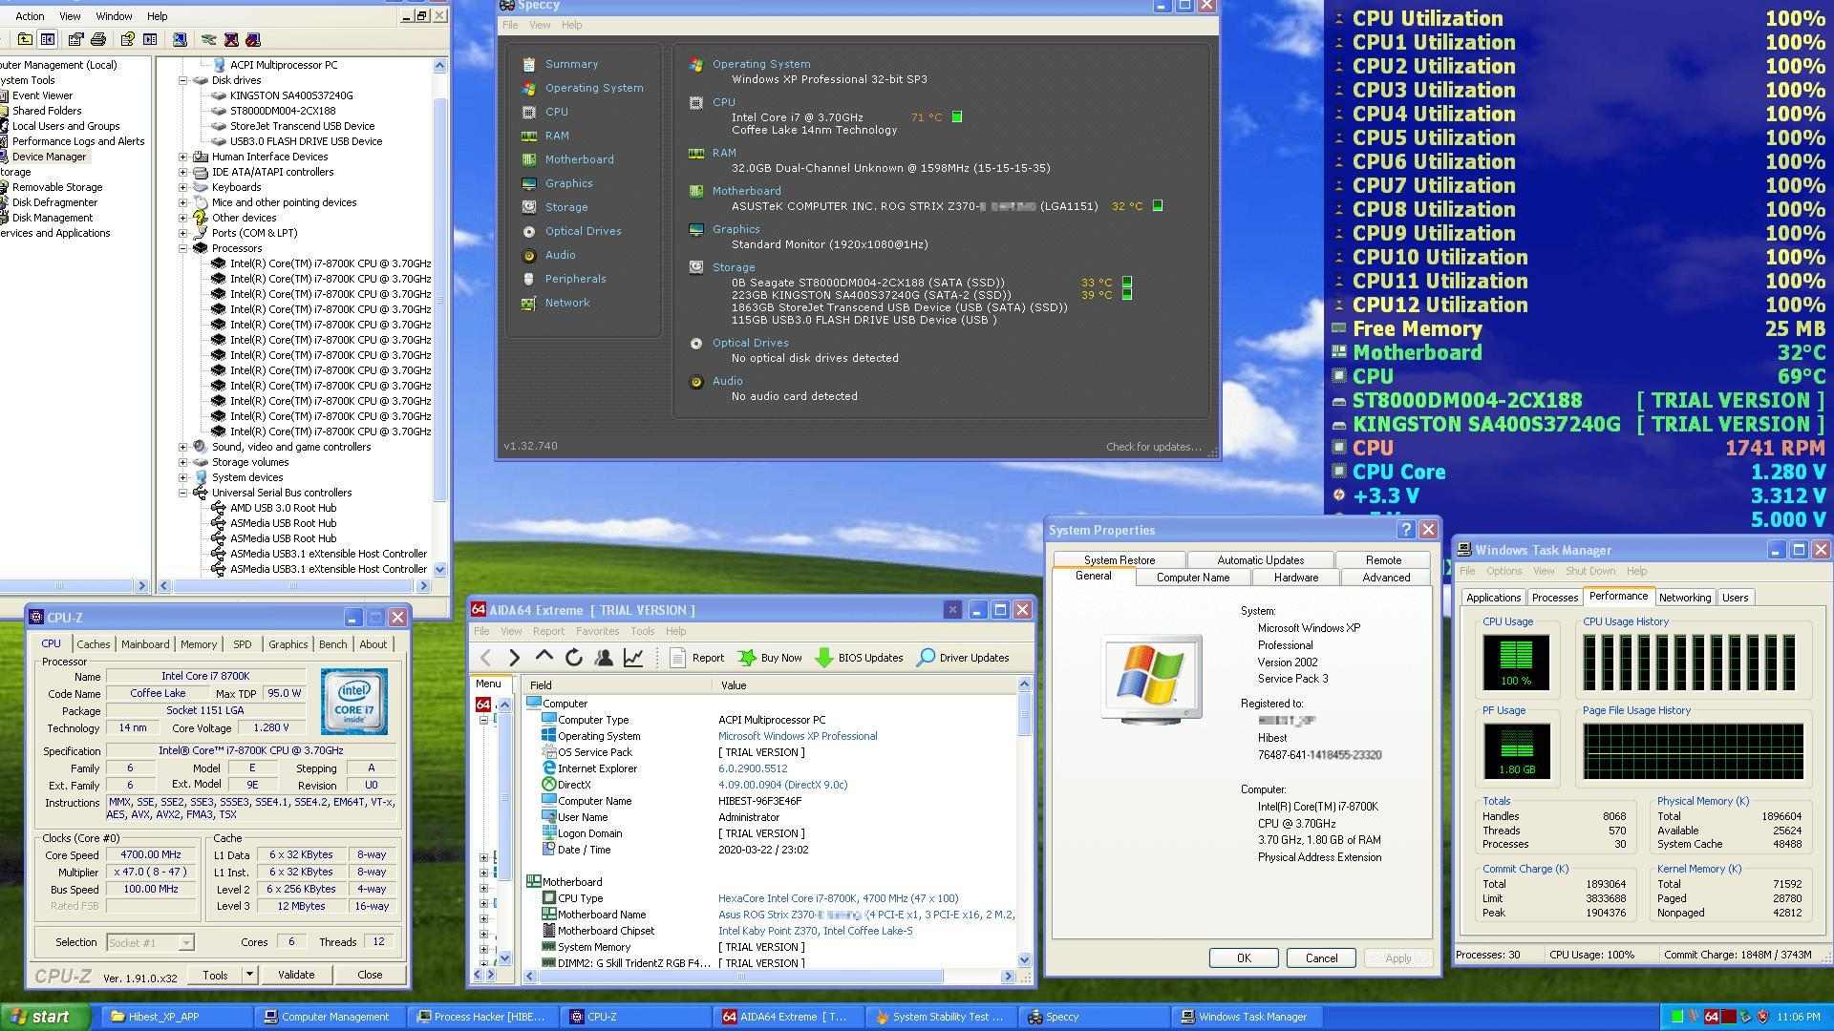Expand the IDE ATA/ATAPI controllers node
Viewport: 1834px width, 1031px height.
tap(183, 171)
